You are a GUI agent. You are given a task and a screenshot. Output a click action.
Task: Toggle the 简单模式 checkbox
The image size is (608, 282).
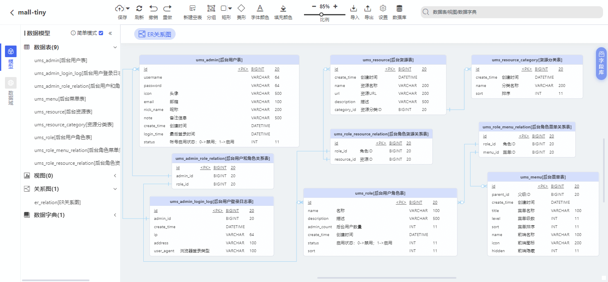101,33
